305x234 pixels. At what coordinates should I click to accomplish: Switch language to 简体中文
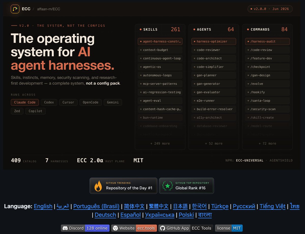pyautogui.click(x=134, y=206)
